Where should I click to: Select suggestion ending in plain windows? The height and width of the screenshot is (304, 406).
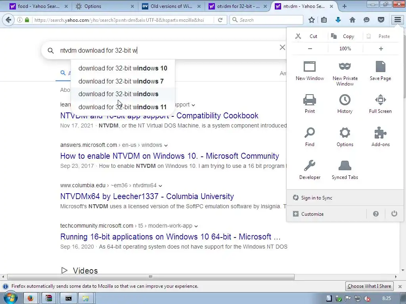[x=123, y=94]
